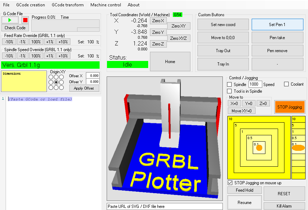This screenshot has width=308, height=210.
Task: Click the orange STOP Jogging button
Action: click(290, 107)
